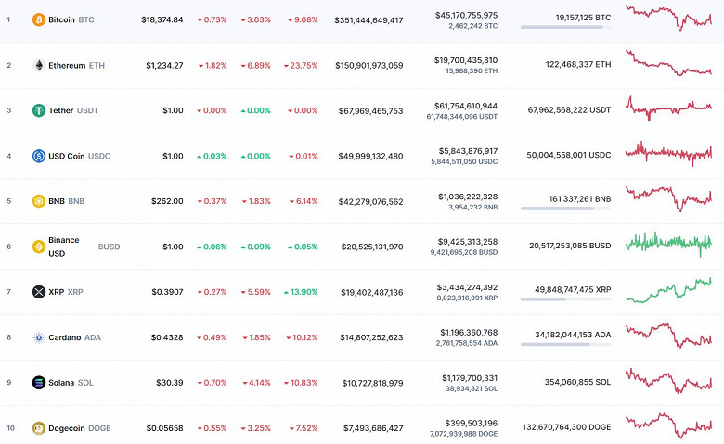Click the Cardano logo icon

click(x=39, y=337)
